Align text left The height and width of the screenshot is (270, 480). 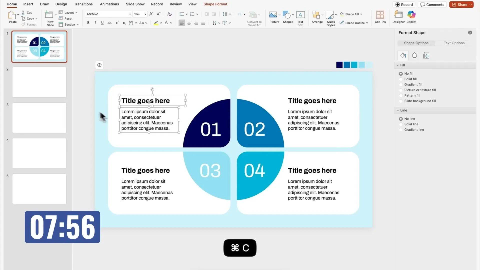[x=182, y=23]
